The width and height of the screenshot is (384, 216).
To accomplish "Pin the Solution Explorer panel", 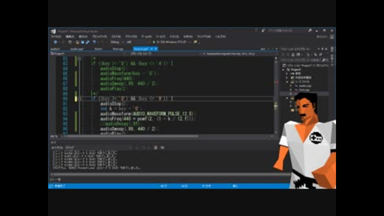I will pos(322,49).
